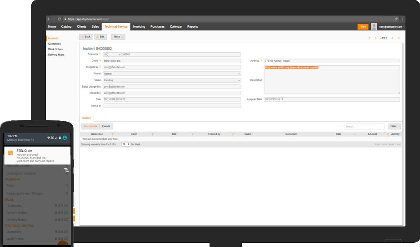
Task: Click the help icon beside Reference
Action: [100, 54]
